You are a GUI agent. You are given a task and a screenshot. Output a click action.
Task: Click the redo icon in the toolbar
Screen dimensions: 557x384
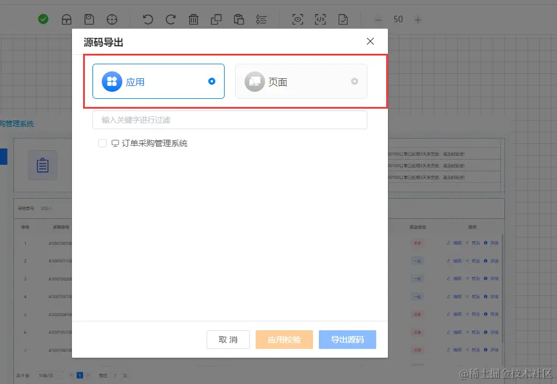click(x=170, y=19)
